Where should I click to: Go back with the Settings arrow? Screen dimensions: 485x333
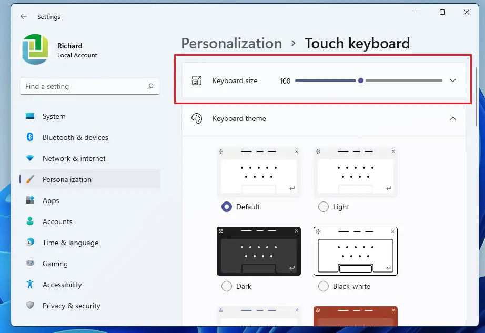24,16
